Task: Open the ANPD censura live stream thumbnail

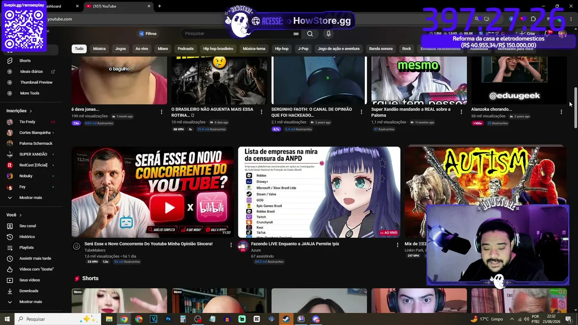Action: 319,192
